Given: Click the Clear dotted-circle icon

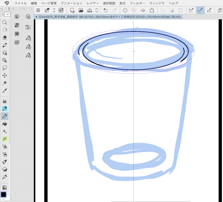Looking at the screenshot, I should click(125, 10).
